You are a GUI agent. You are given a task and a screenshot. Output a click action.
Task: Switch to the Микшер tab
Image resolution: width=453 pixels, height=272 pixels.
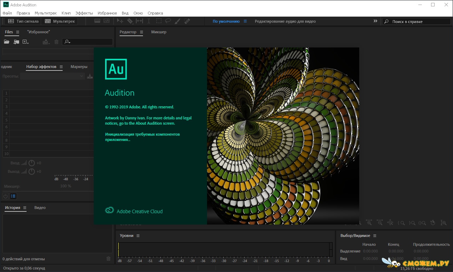[159, 32]
